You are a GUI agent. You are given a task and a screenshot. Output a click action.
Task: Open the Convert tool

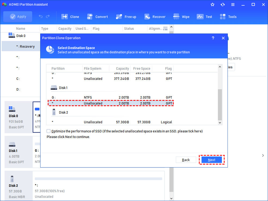pos(98,16)
